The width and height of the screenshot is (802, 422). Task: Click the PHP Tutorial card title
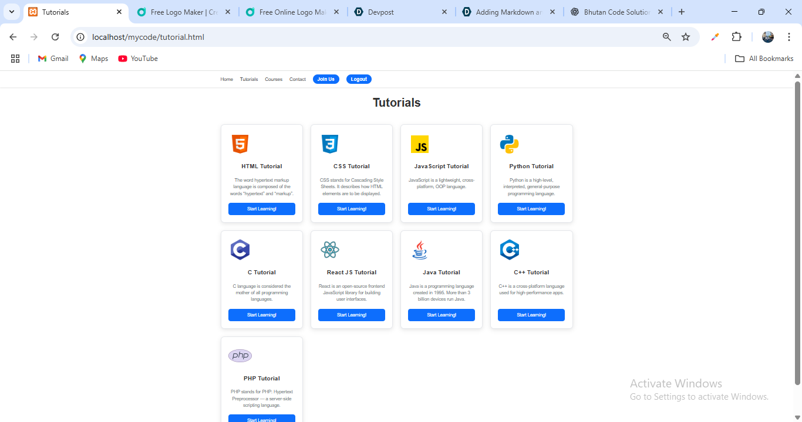pyautogui.click(x=262, y=379)
